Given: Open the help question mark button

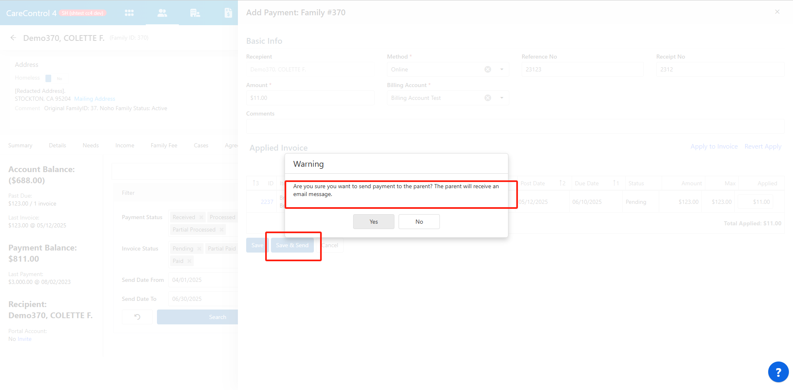Looking at the screenshot, I should point(778,372).
